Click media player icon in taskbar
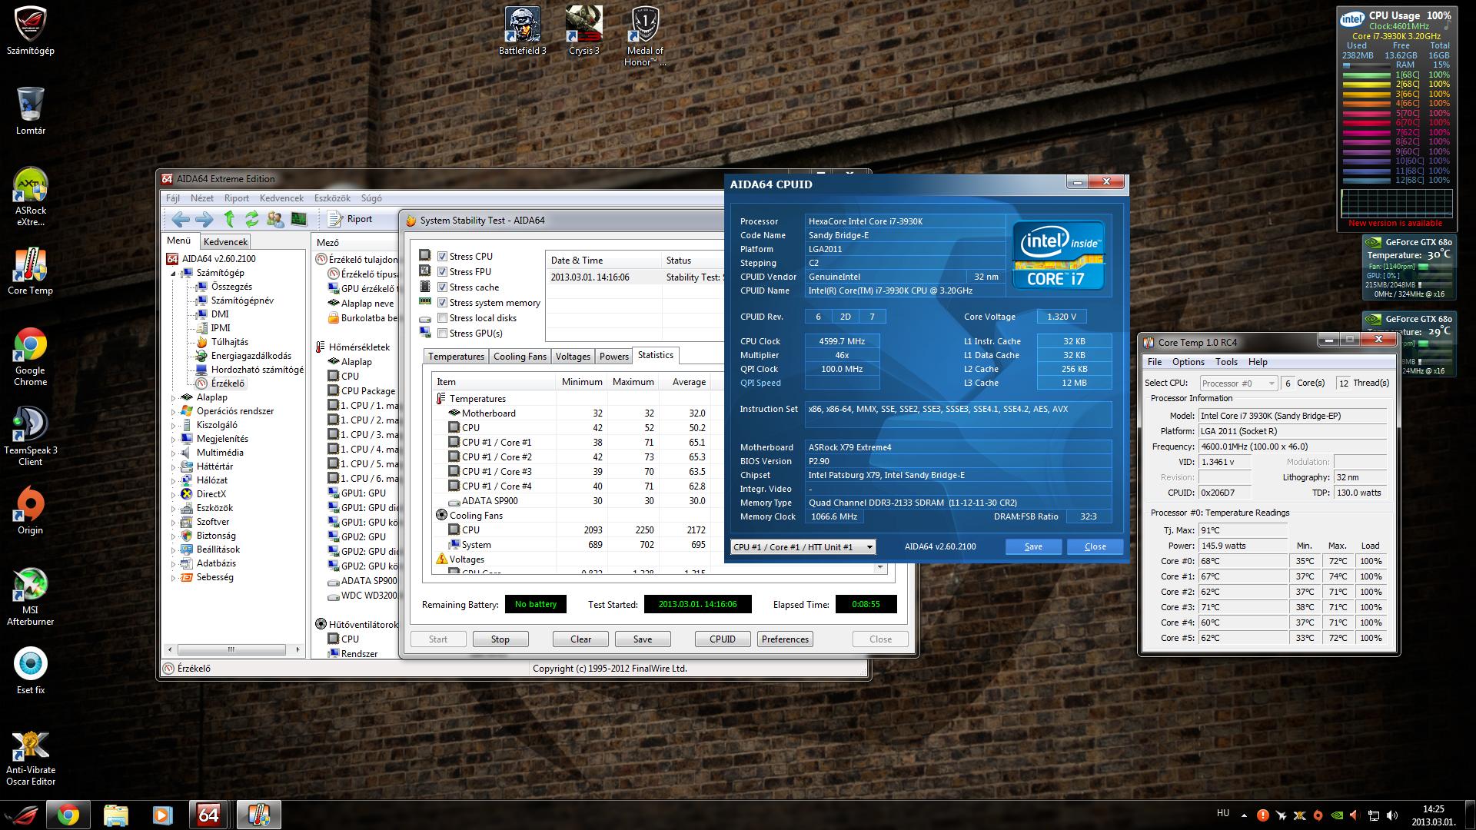Screen dimensions: 1476x830 (x=162, y=815)
